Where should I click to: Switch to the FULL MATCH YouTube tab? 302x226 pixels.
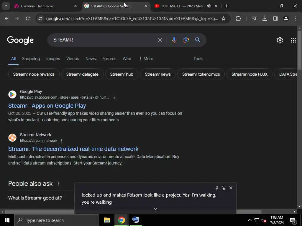click(x=182, y=6)
